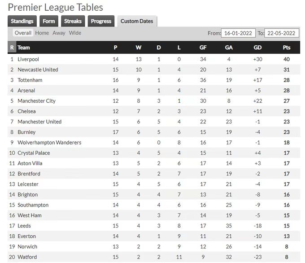Switch to Away results filter
The height and width of the screenshot is (263, 305).
59,33
